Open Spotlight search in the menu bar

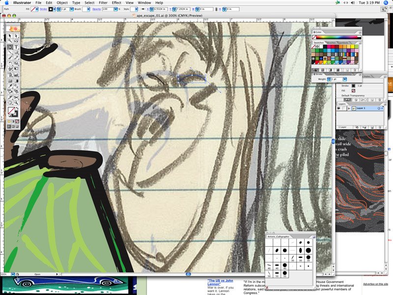386,2
